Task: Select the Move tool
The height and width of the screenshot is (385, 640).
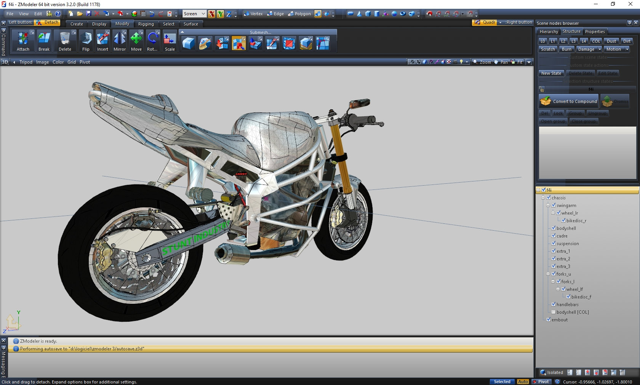Action: (x=136, y=39)
